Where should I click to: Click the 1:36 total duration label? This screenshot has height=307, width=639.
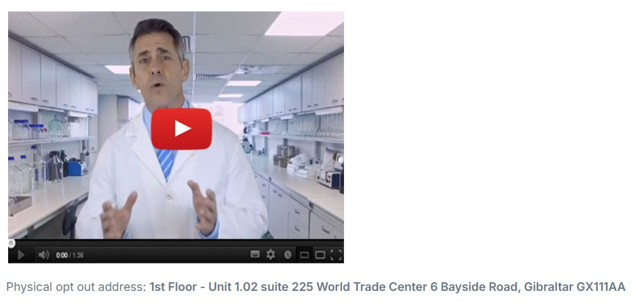(x=78, y=255)
